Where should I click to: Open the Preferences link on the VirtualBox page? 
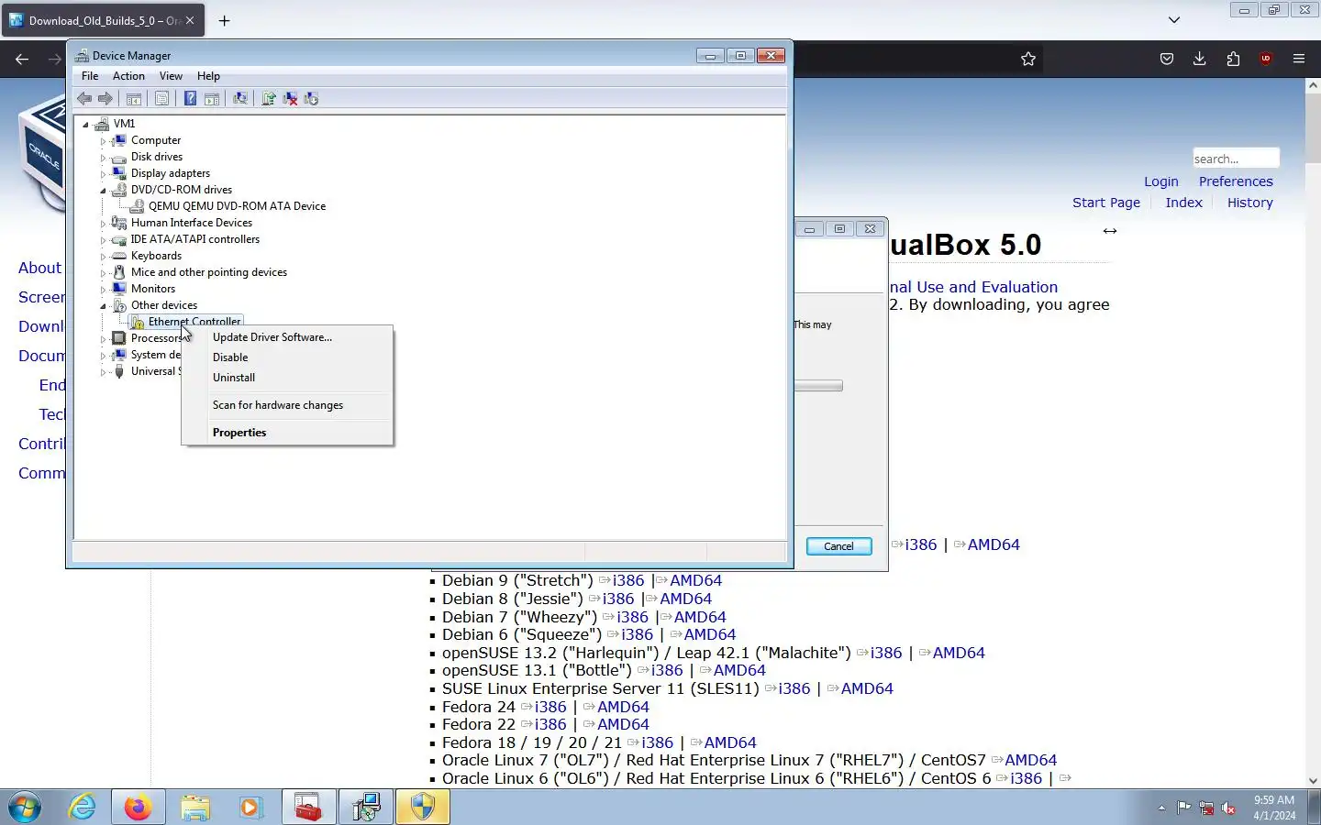coord(1236,181)
